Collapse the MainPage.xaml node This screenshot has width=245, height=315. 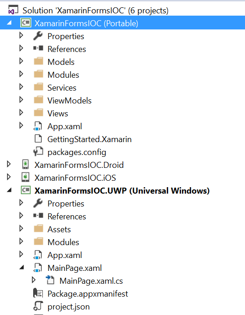pyautogui.click(x=22, y=267)
